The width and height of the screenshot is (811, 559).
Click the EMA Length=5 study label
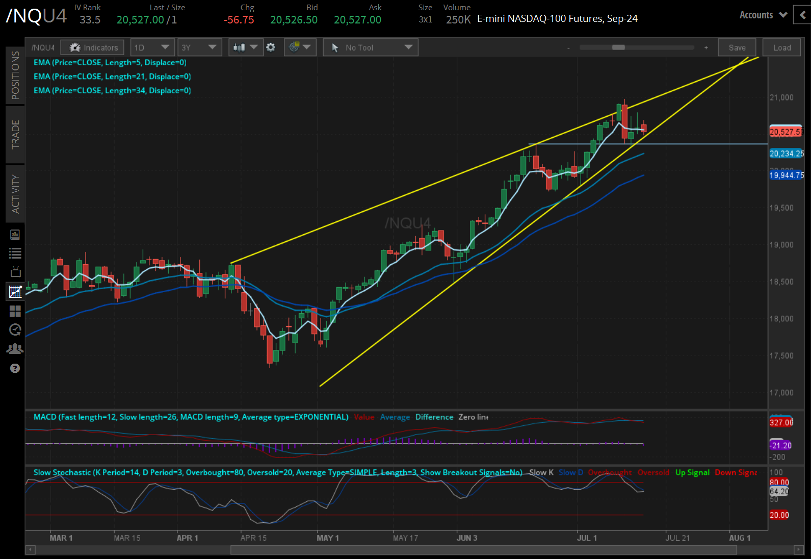point(110,63)
